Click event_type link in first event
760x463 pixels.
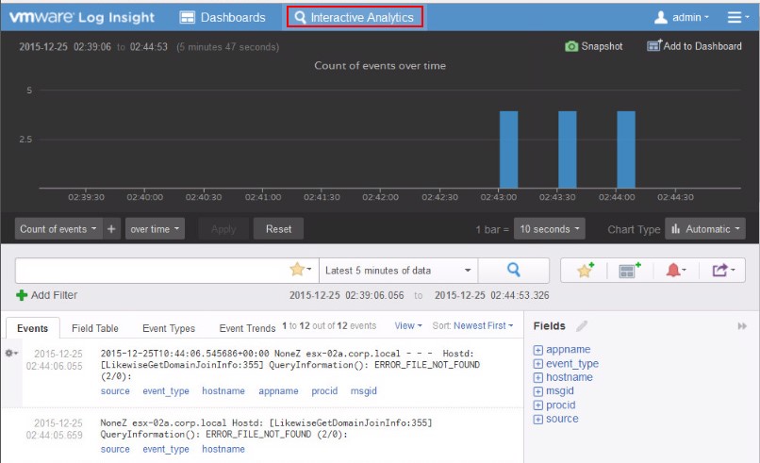coord(166,390)
